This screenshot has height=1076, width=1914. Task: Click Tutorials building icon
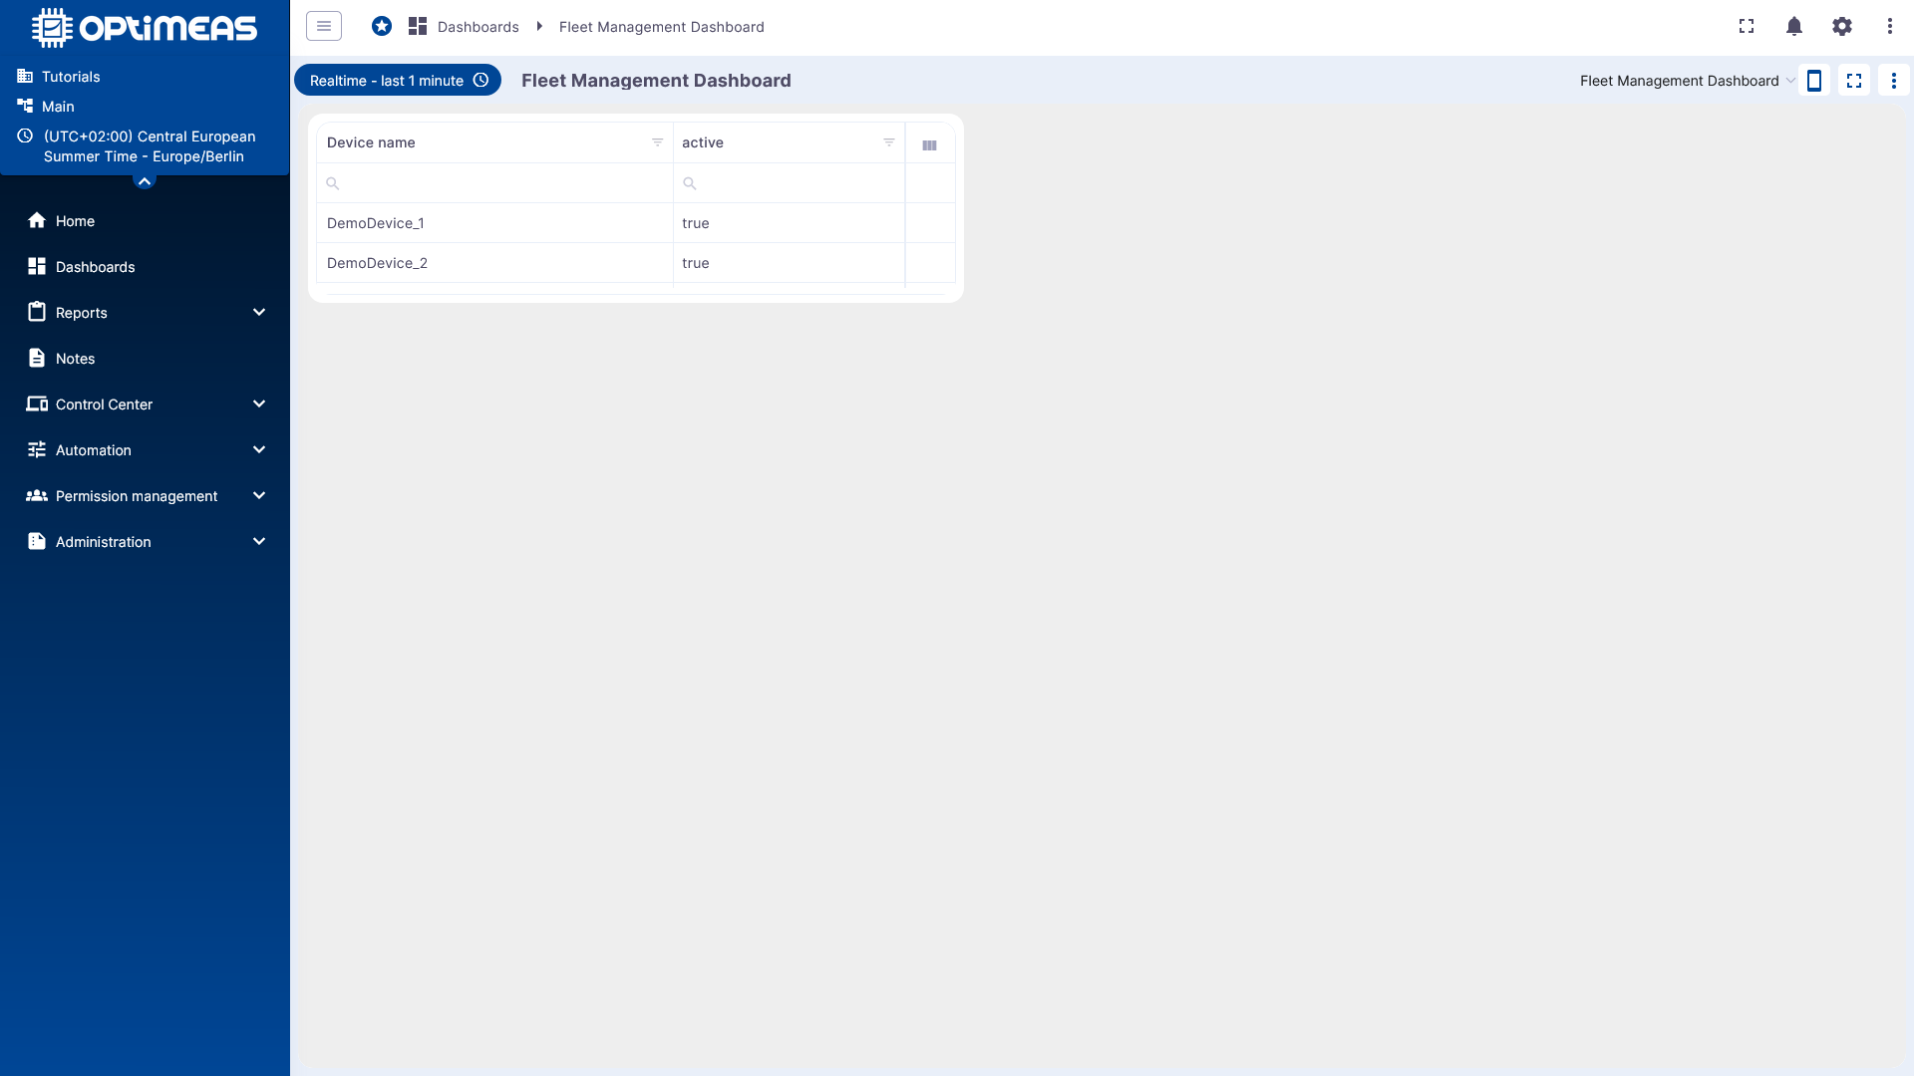point(25,76)
